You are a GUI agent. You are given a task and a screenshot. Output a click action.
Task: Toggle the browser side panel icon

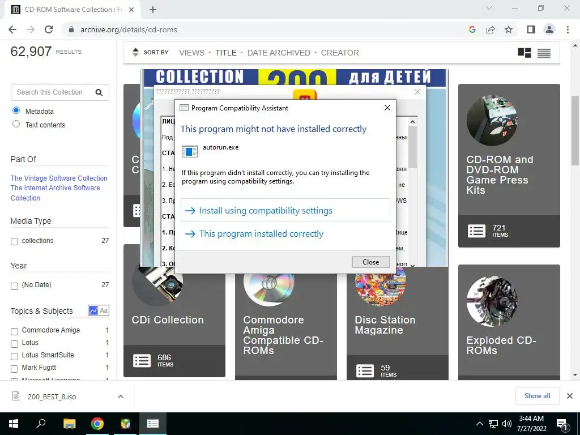531,29
